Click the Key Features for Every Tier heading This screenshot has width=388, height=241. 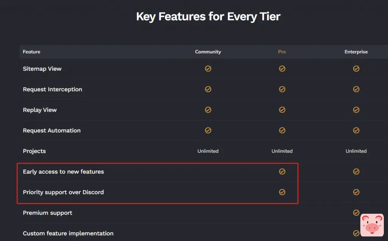pos(208,17)
